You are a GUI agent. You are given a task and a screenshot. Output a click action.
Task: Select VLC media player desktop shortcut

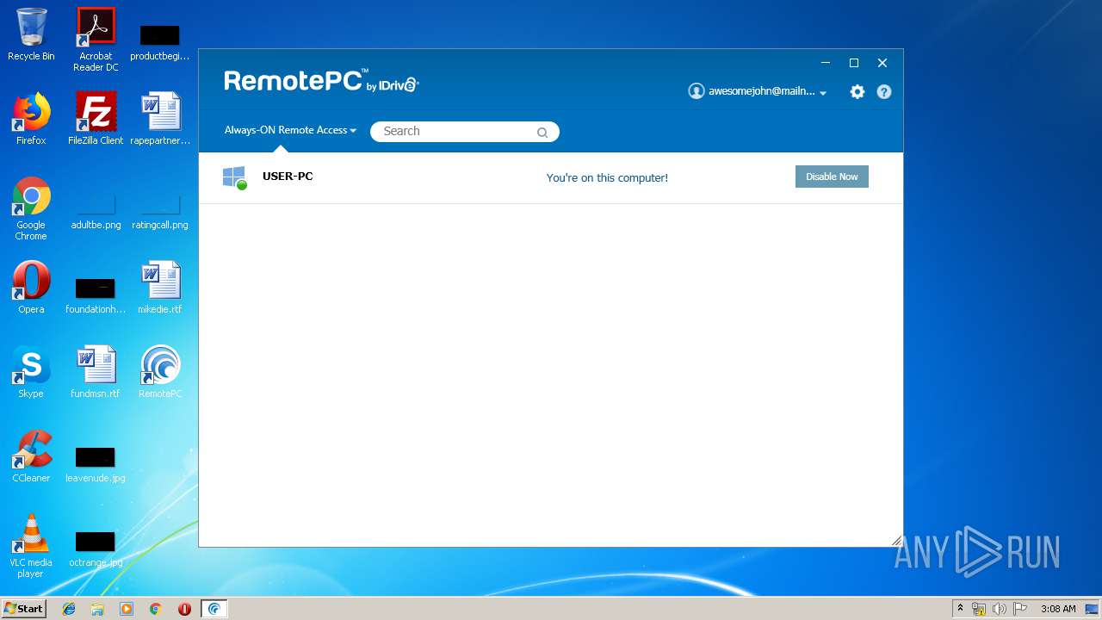point(31,546)
